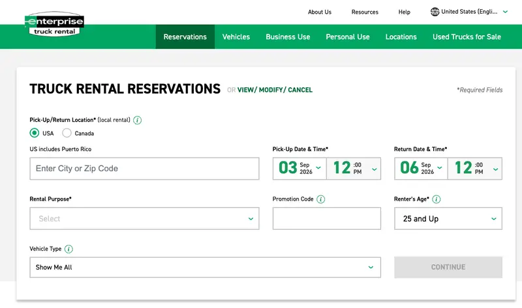Focus the Enter City or Zip Code field
This screenshot has height=308, width=522.
pos(144,169)
